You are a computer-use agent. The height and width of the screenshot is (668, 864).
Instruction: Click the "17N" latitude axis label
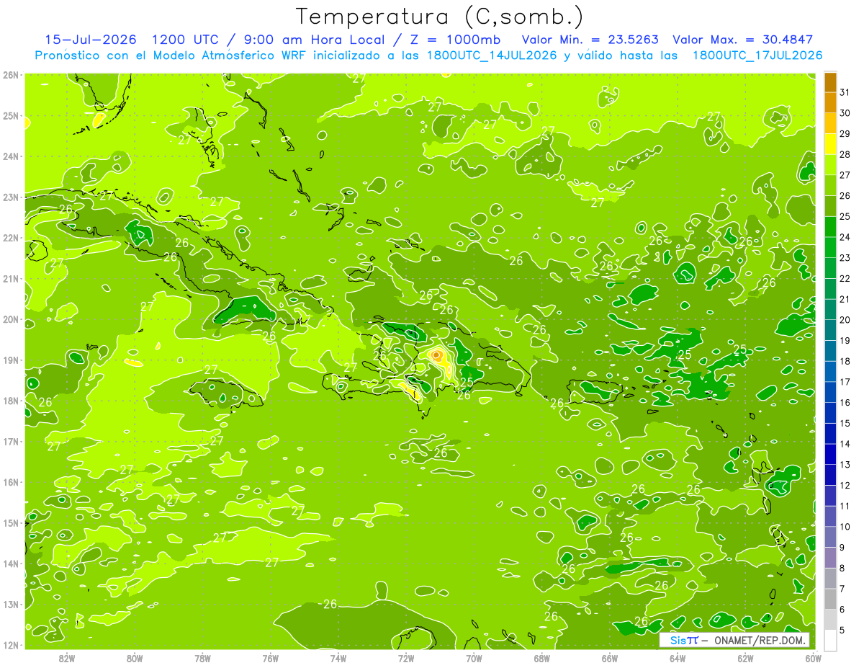click(x=10, y=442)
